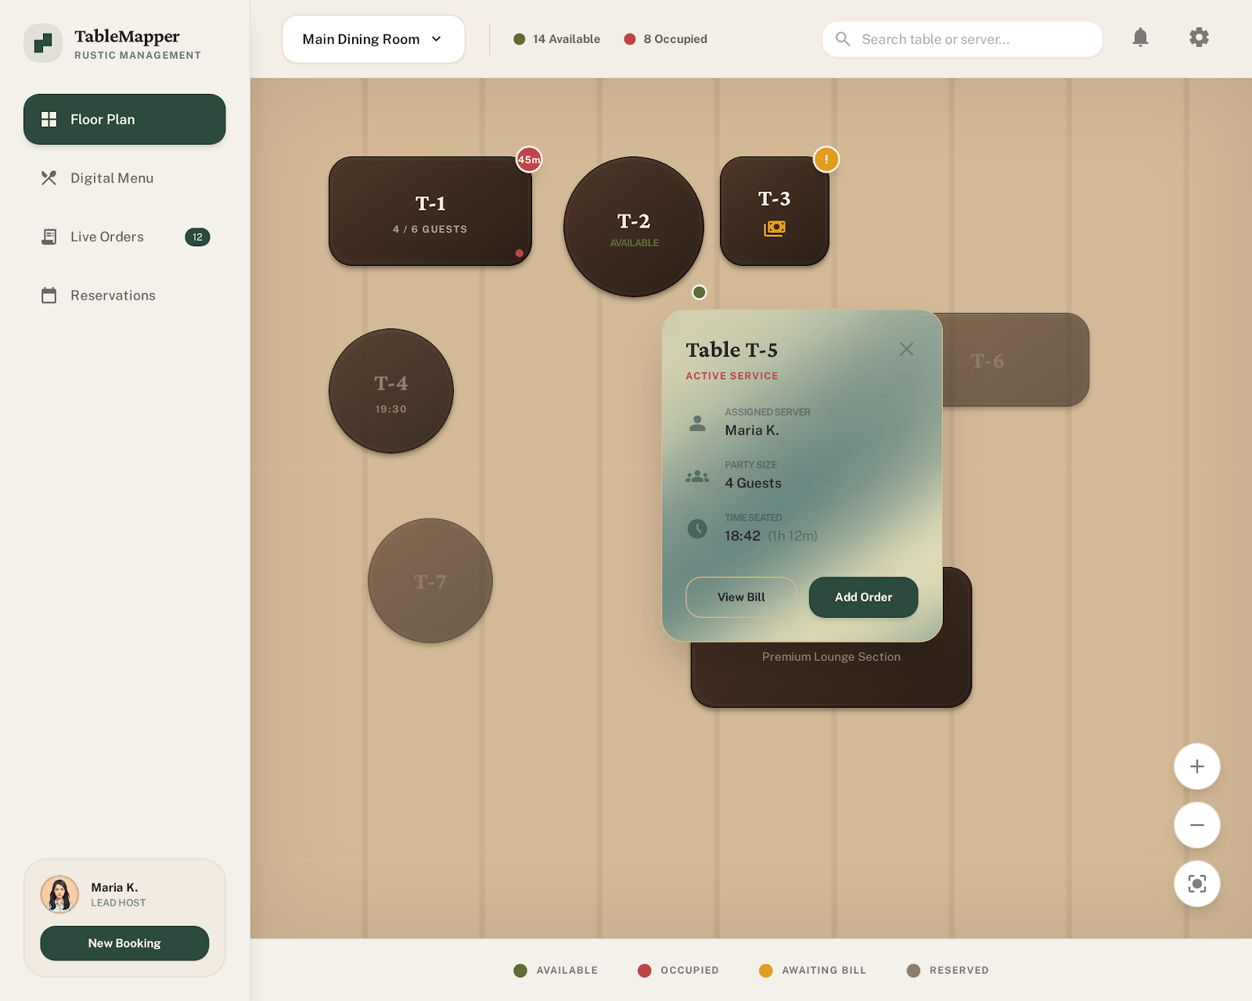Click the notifications bell icon
This screenshot has height=1001, width=1252.
(1140, 38)
